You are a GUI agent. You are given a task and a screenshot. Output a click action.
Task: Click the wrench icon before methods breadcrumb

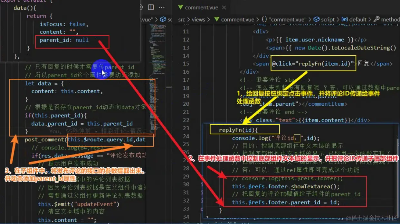click(376, 20)
